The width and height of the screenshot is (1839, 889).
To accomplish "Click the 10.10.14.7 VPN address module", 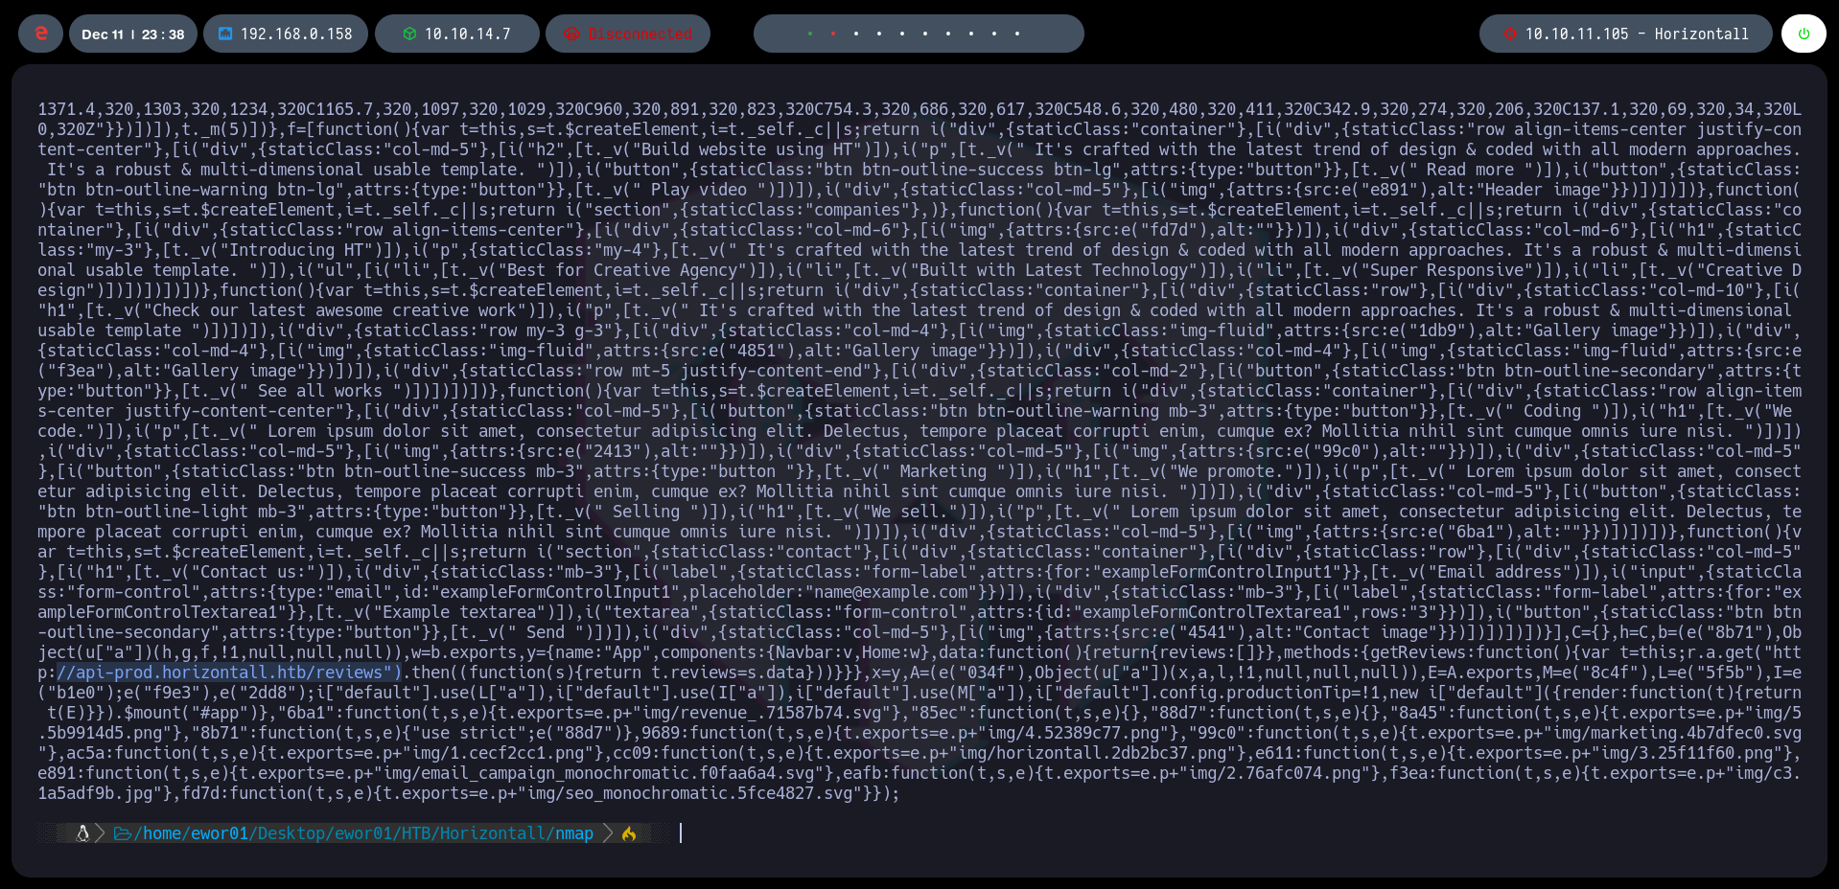I will tap(457, 34).
